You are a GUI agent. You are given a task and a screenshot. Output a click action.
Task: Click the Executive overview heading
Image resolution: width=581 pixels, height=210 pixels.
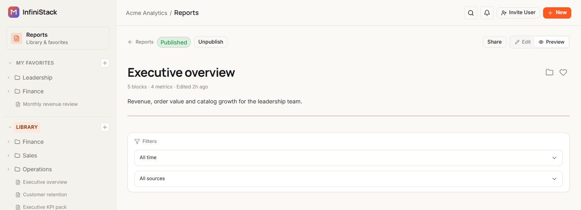(181, 72)
